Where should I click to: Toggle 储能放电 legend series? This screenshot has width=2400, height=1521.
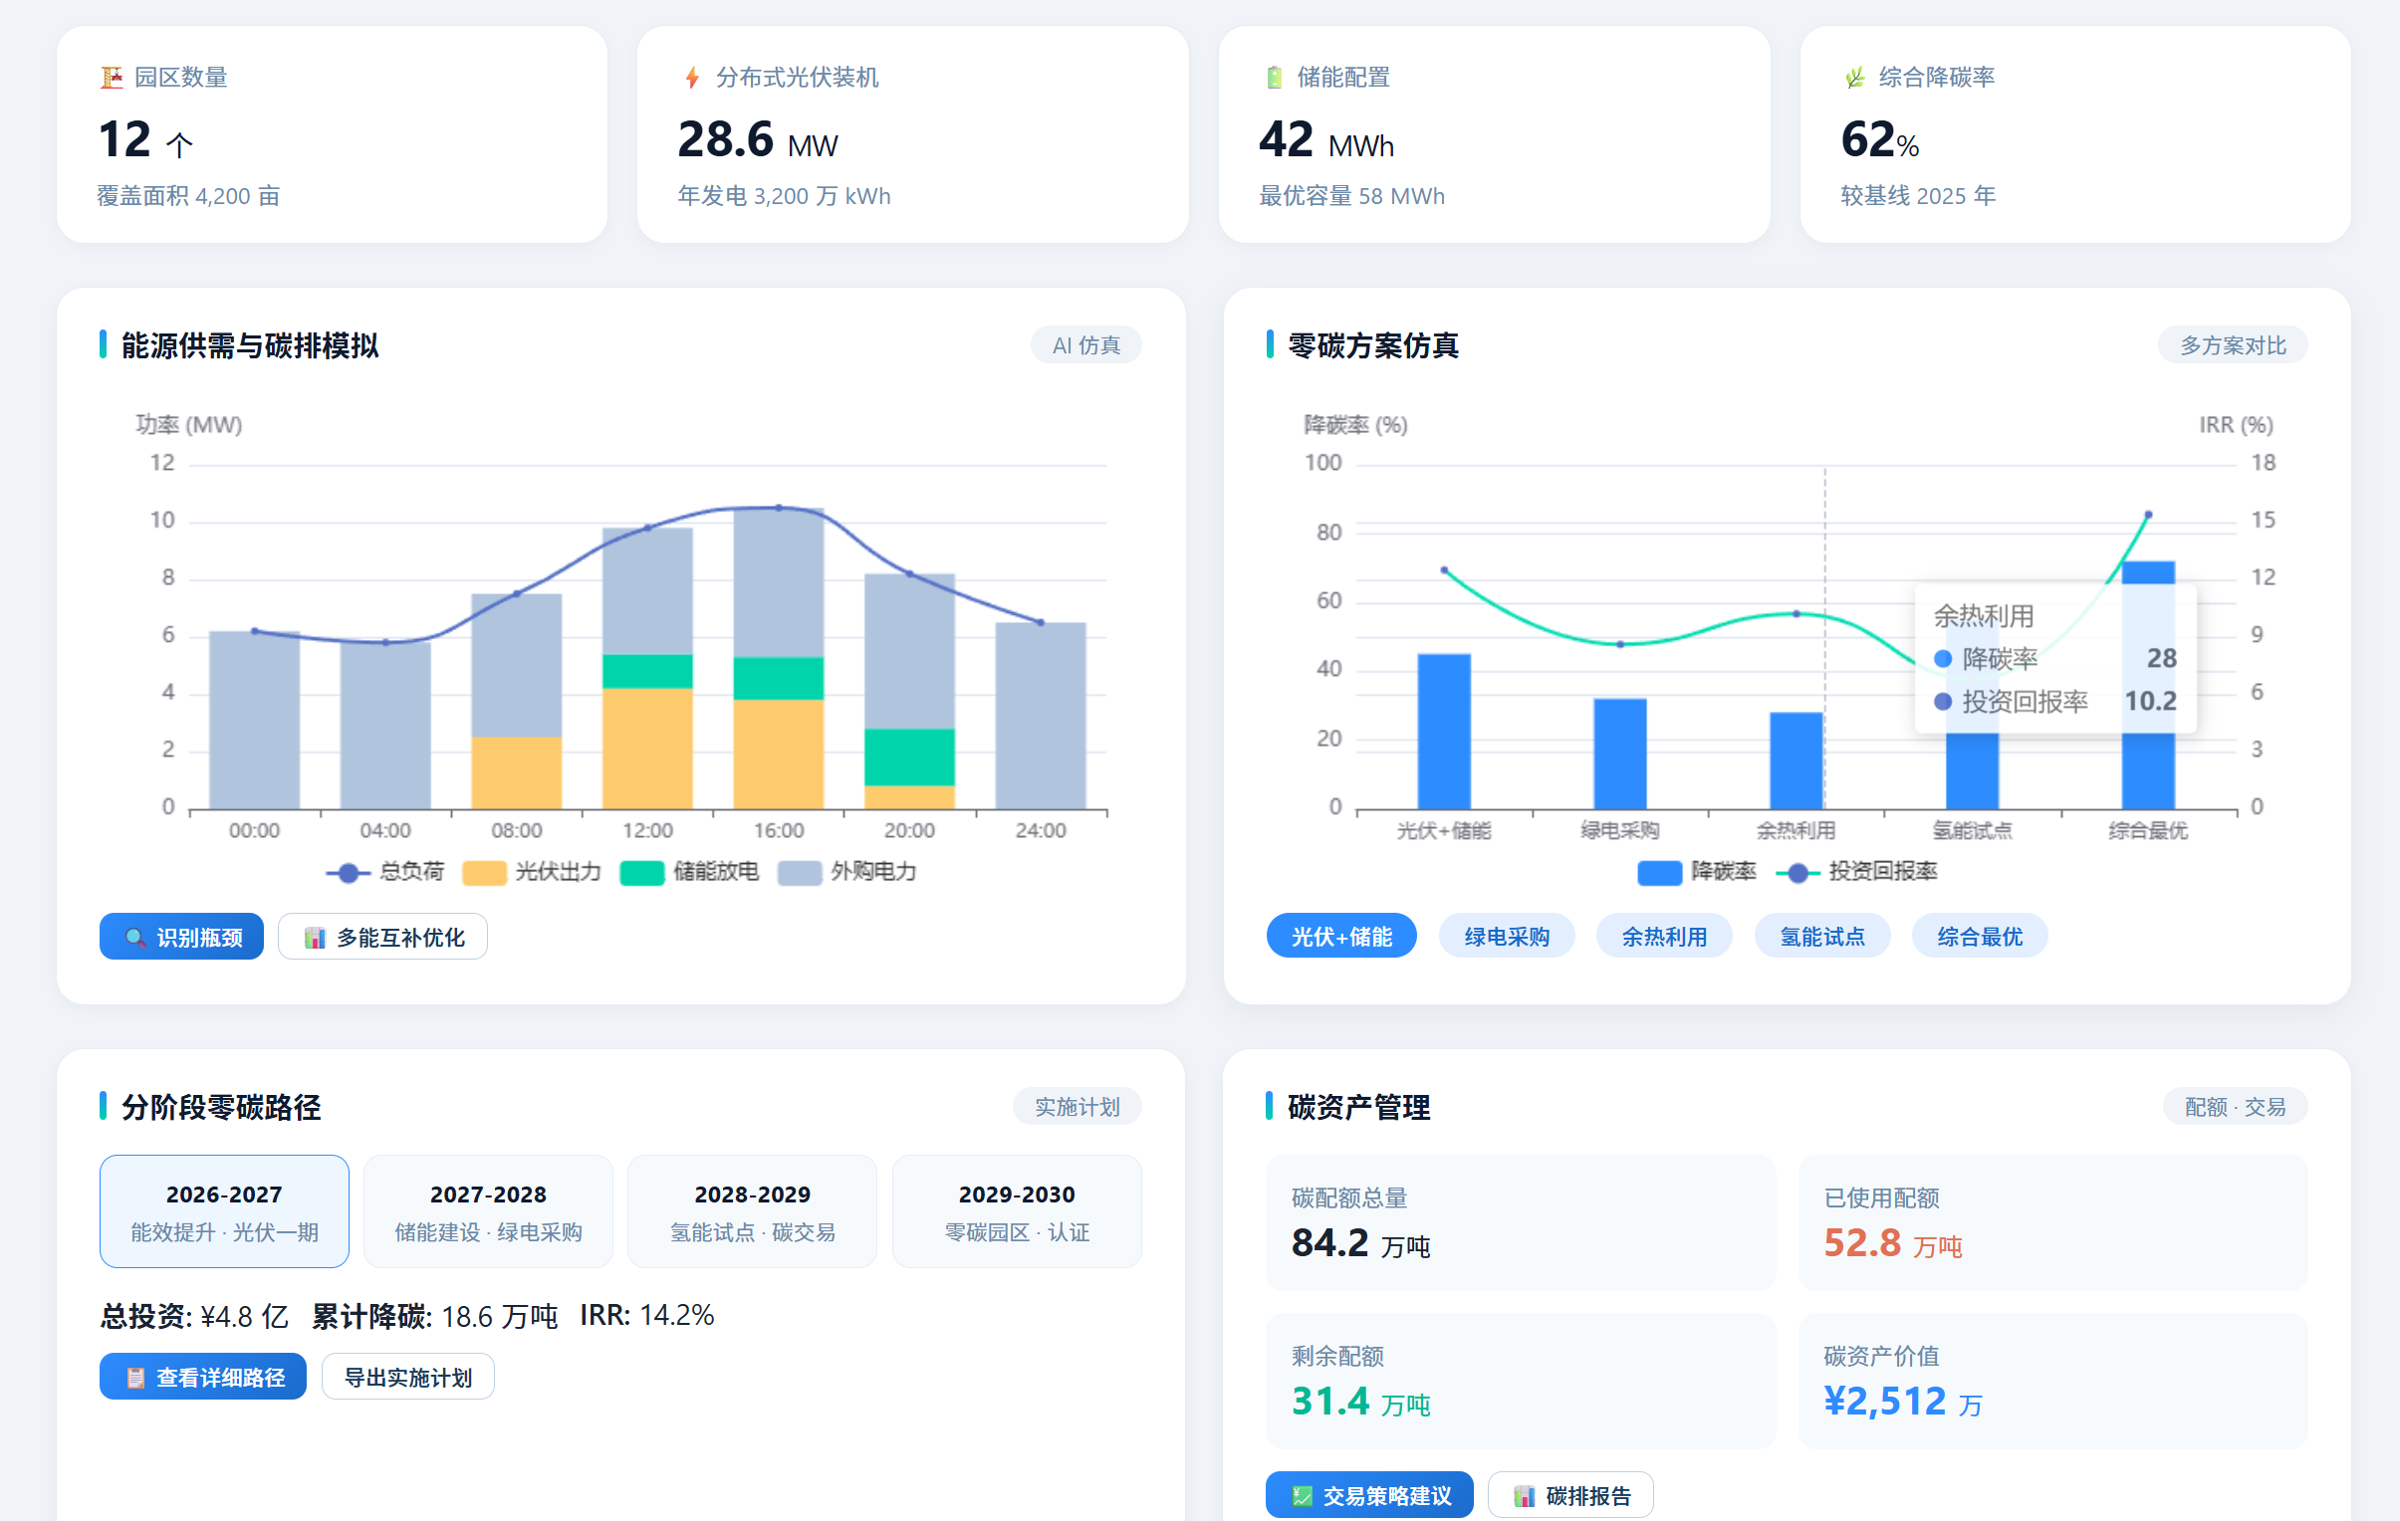pyautogui.click(x=690, y=872)
